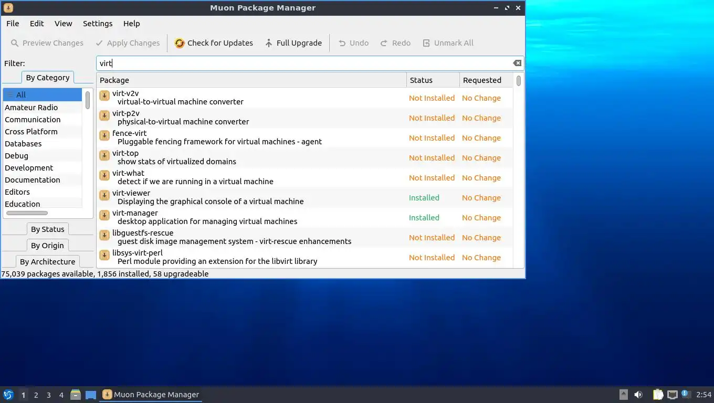Switch to workspace 2 in the pager

[x=36, y=395]
